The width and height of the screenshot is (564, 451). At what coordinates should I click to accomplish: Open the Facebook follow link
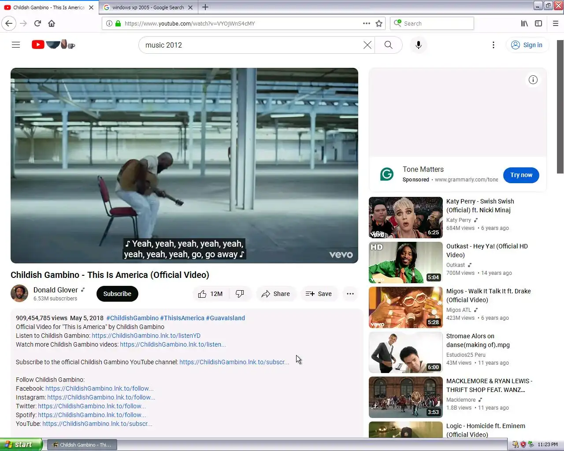coord(100,388)
